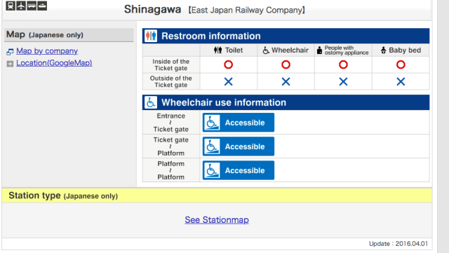Click the Wheelchair use information heading text
Viewport: 449px width, 253px height.
(x=224, y=102)
